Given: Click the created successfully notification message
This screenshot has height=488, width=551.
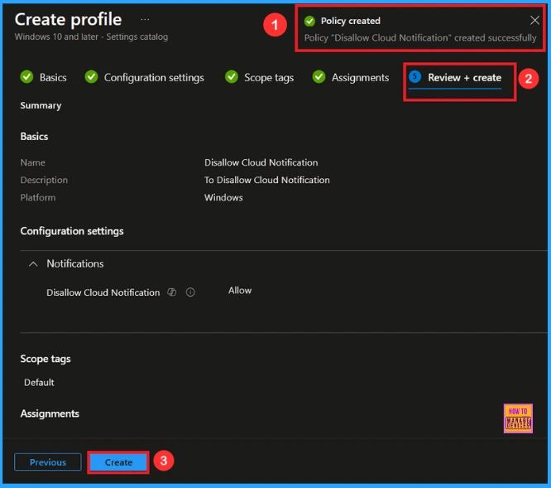Looking at the screenshot, I should tap(420, 37).
